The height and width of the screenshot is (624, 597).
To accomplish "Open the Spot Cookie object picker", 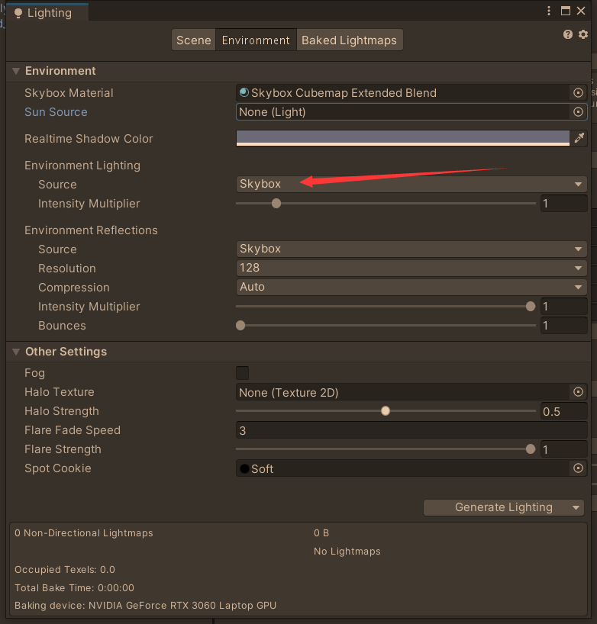I will coord(578,468).
